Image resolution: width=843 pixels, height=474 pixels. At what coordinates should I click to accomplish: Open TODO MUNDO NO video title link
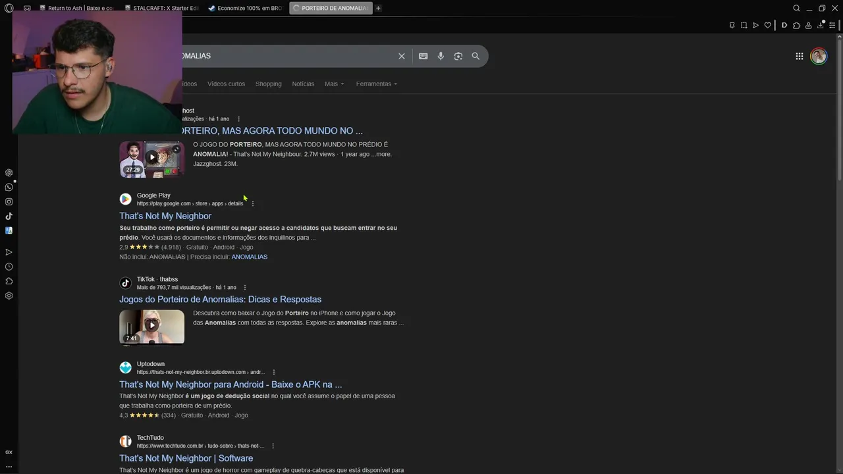(x=273, y=131)
